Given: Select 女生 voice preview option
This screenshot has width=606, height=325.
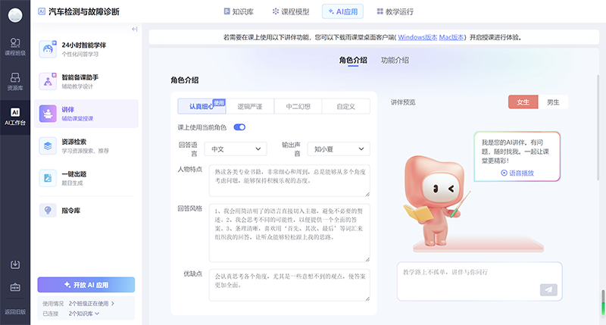Looking at the screenshot, I should pos(523,102).
